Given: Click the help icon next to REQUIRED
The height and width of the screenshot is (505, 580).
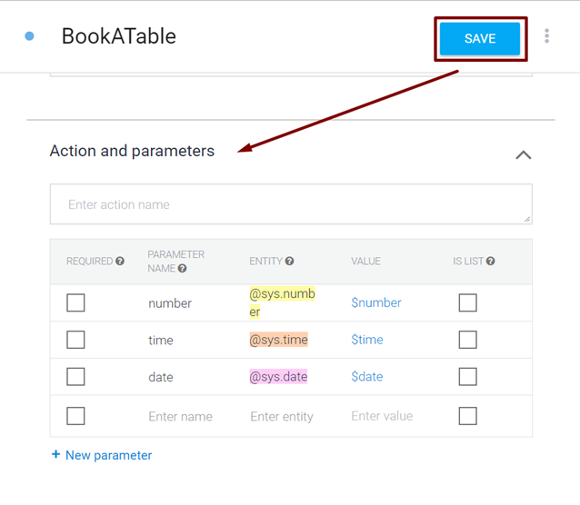Looking at the screenshot, I should 120,262.
